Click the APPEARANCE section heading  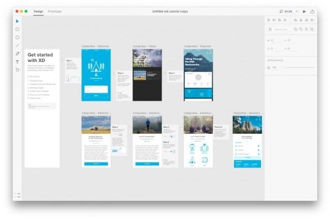click(x=275, y=60)
